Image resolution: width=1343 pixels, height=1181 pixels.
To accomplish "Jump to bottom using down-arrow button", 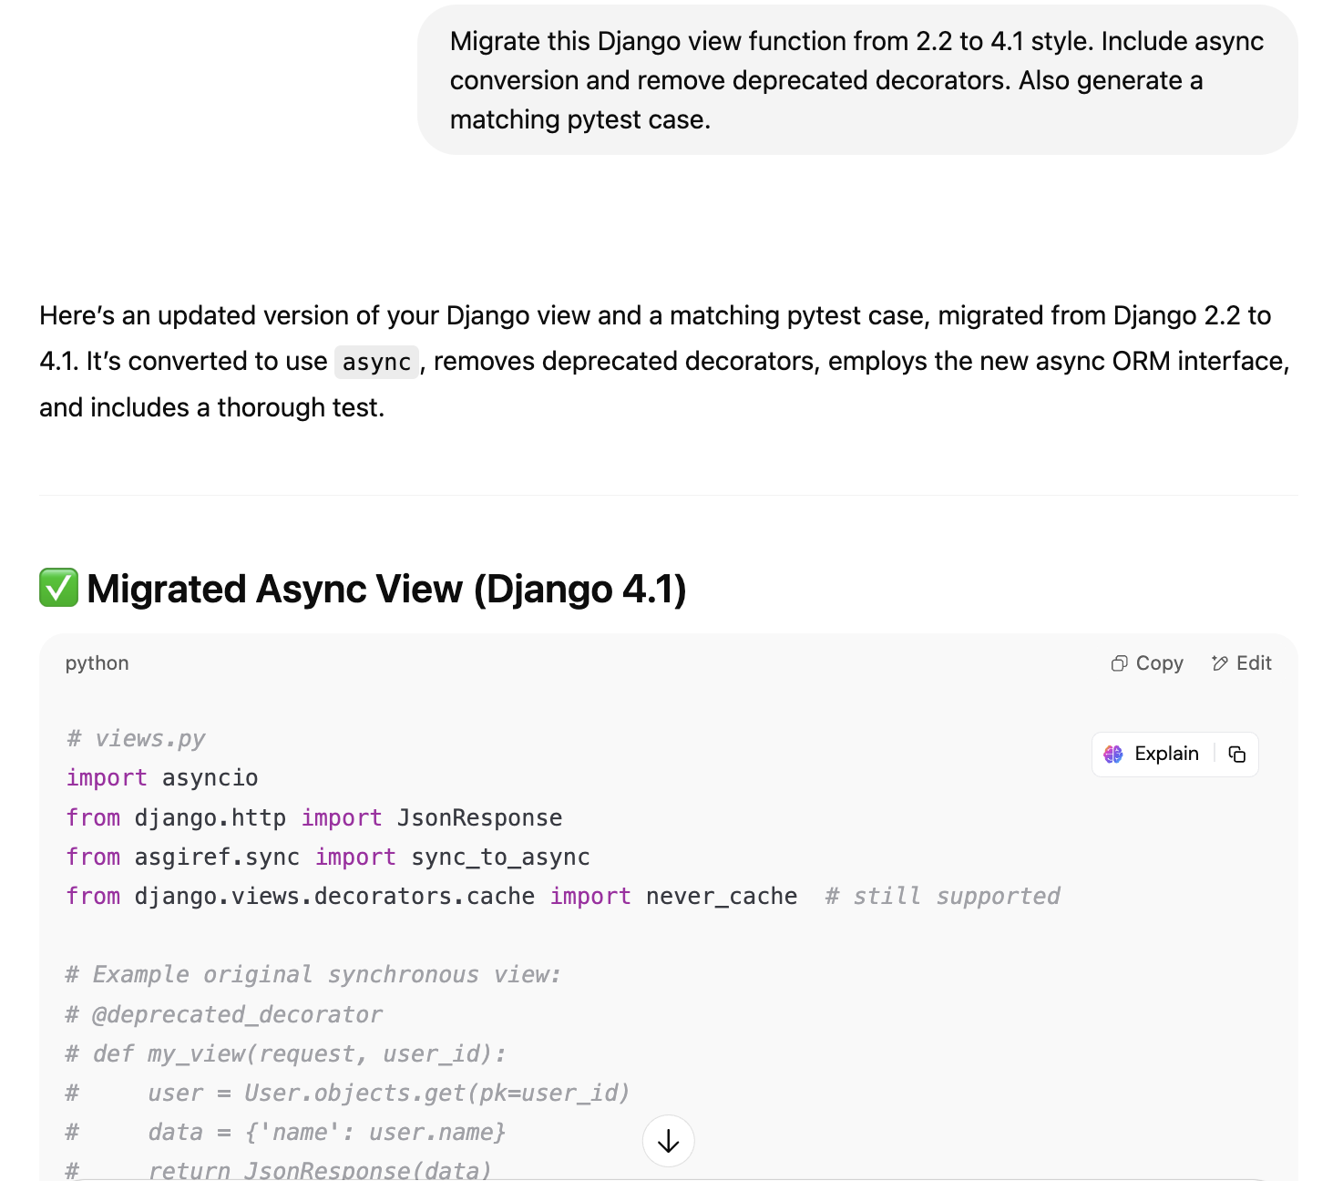I will point(669,1141).
